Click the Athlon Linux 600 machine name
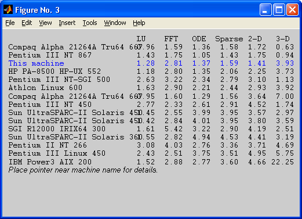The width and height of the screenshot is (302, 219). 45,88
